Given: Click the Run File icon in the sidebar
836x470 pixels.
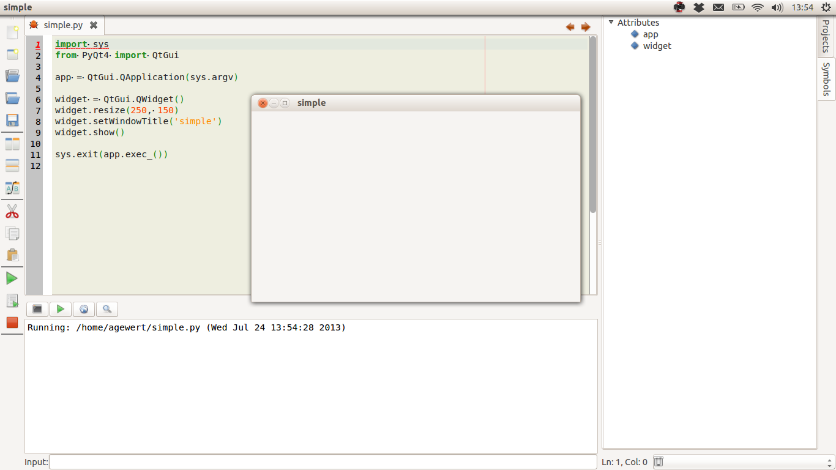Looking at the screenshot, I should [12, 300].
